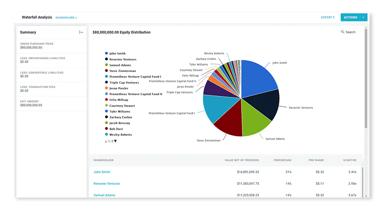Select the 2.41x X-Factor cell
This screenshot has height=210, width=384.
(352, 172)
